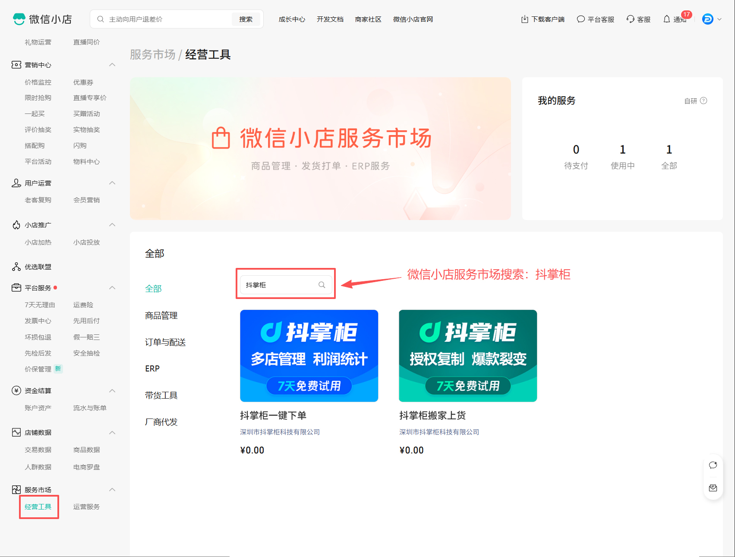Open 运营服务 in sidebar

click(86, 507)
